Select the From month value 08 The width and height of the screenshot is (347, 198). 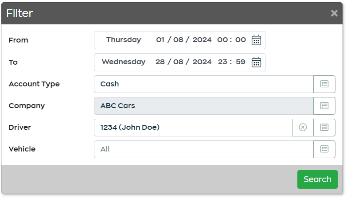point(178,40)
